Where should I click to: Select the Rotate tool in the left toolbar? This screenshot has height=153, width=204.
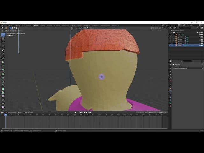tap(3, 46)
